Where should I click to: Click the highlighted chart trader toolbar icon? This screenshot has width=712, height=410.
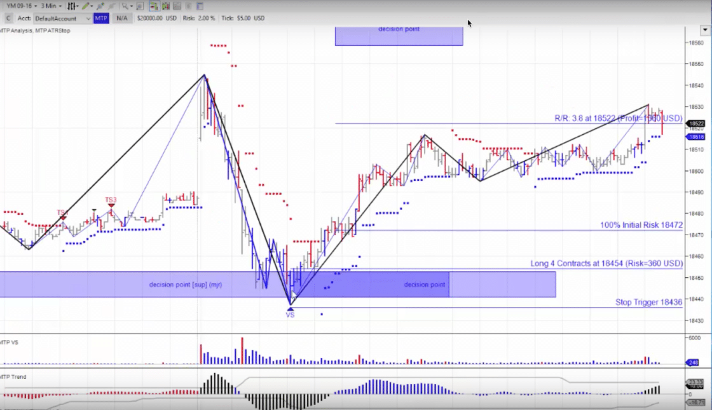[x=154, y=6]
